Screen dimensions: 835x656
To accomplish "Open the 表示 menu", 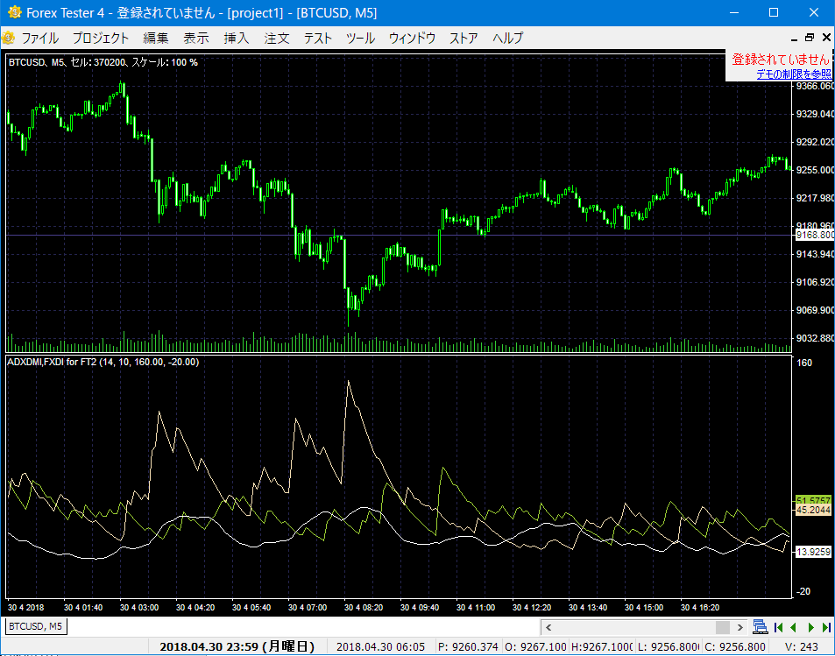I will [x=196, y=38].
